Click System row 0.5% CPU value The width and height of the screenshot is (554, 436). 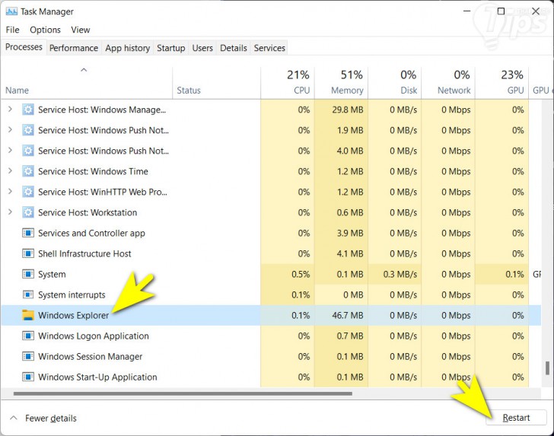pos(301,274)
